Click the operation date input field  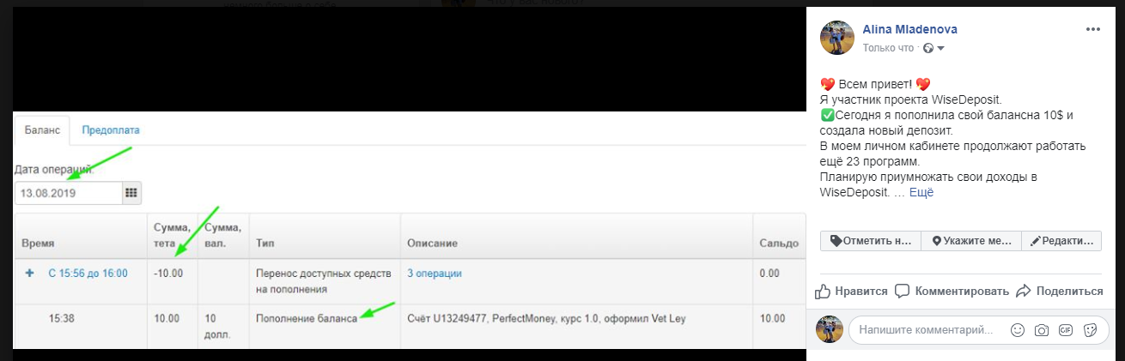(68, 193)
